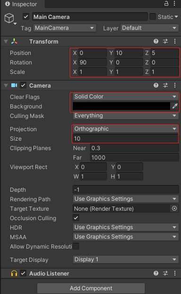Click the background color eyedropper icon
Viewport: 181px width, 294px height.
[175, 106]
